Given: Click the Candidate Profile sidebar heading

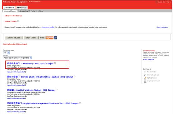Looking at the screenshot, I should [149, 51].
